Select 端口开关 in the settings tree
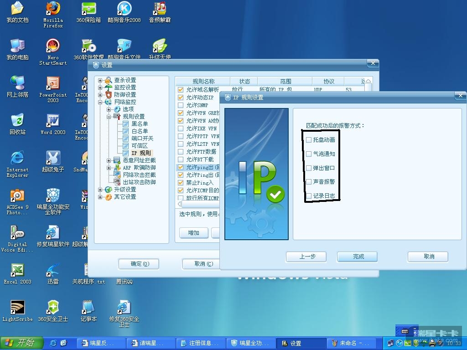 pyautogui.click(x=142, y=139)
